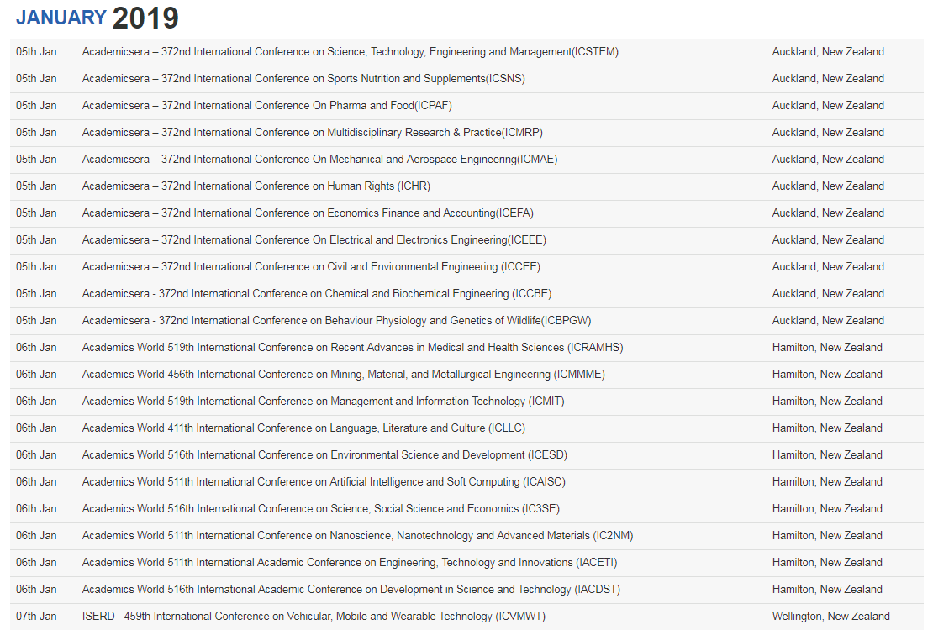This screenshot has width=933, height=630.
Task: Click the 05th Jan date in the ICSTEM row
Action: pos(36,52)
